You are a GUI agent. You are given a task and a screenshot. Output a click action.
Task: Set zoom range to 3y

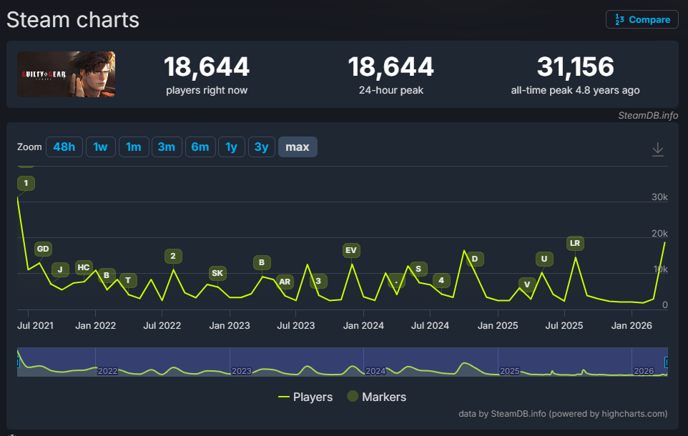(x=262, y=147)
